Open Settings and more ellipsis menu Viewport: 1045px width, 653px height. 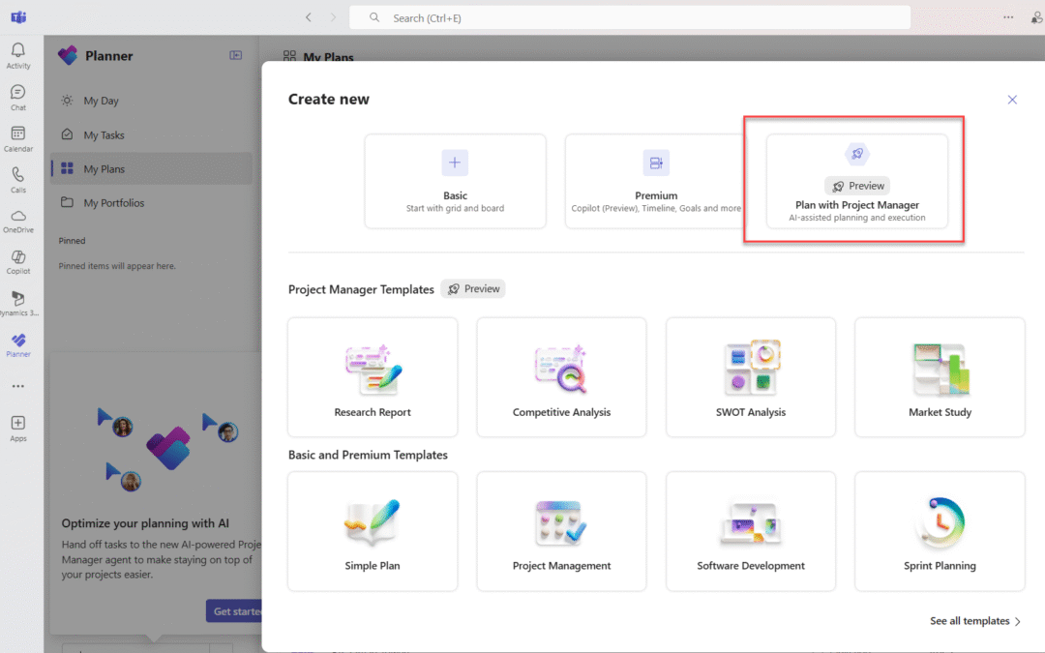(1008, 17)
